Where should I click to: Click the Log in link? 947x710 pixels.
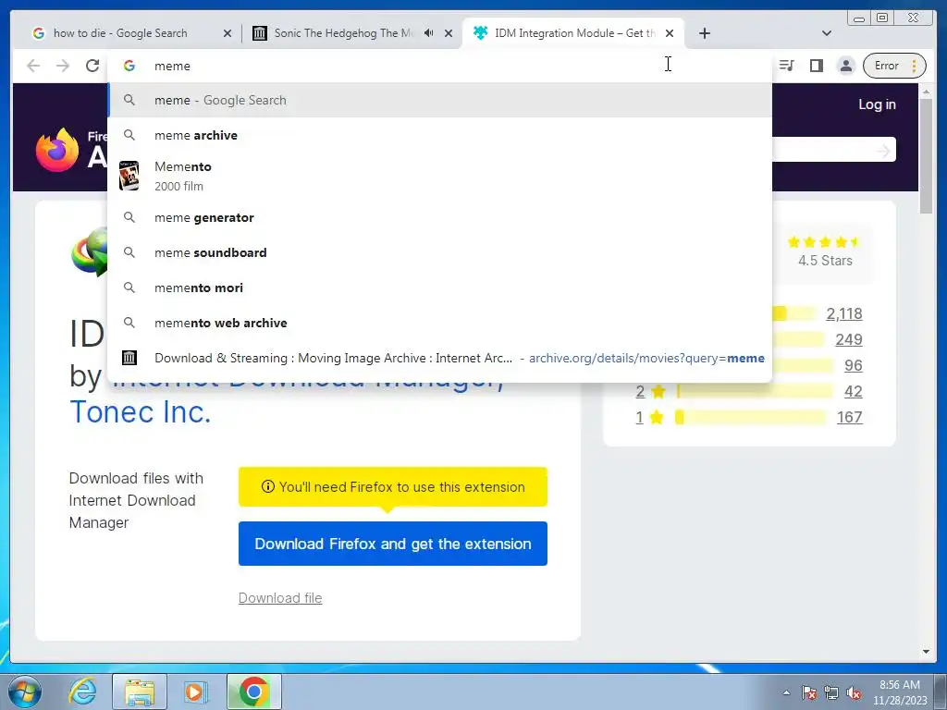pyautogui.click(x=877, y=104)
